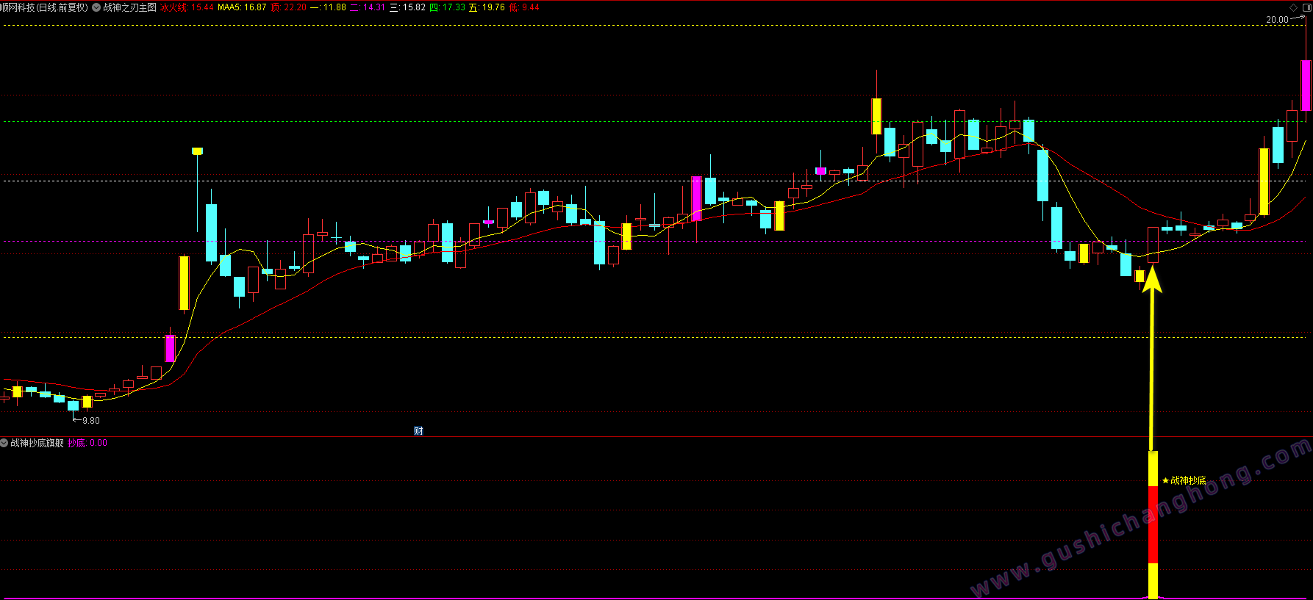
Task: Click the diamond icon at top right
Action: pos(1293,7)
